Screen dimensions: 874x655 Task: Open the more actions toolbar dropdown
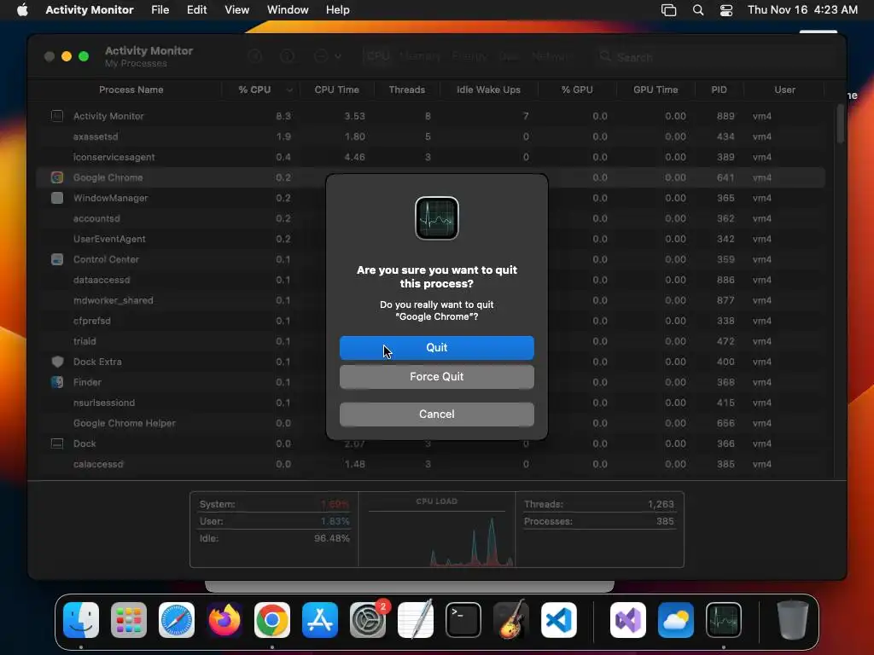327,56
